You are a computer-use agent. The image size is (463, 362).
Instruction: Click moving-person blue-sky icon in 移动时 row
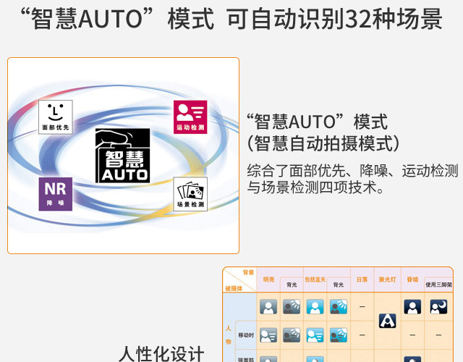[x=315, y=334]
